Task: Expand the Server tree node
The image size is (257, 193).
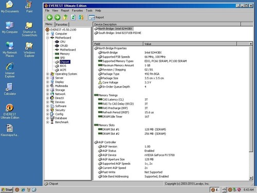Action: [x=48, y=78]
